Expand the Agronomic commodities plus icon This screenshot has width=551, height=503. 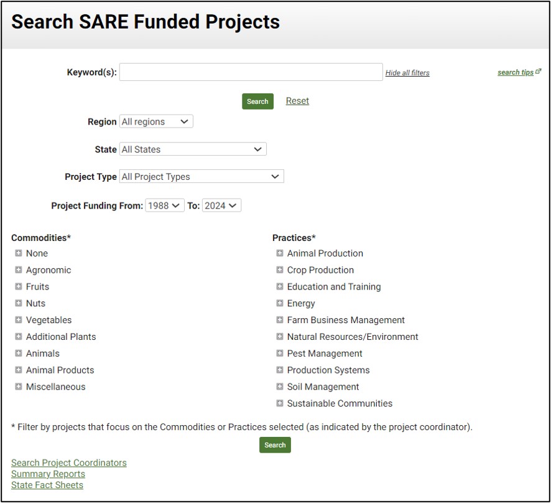coord(19,270)
